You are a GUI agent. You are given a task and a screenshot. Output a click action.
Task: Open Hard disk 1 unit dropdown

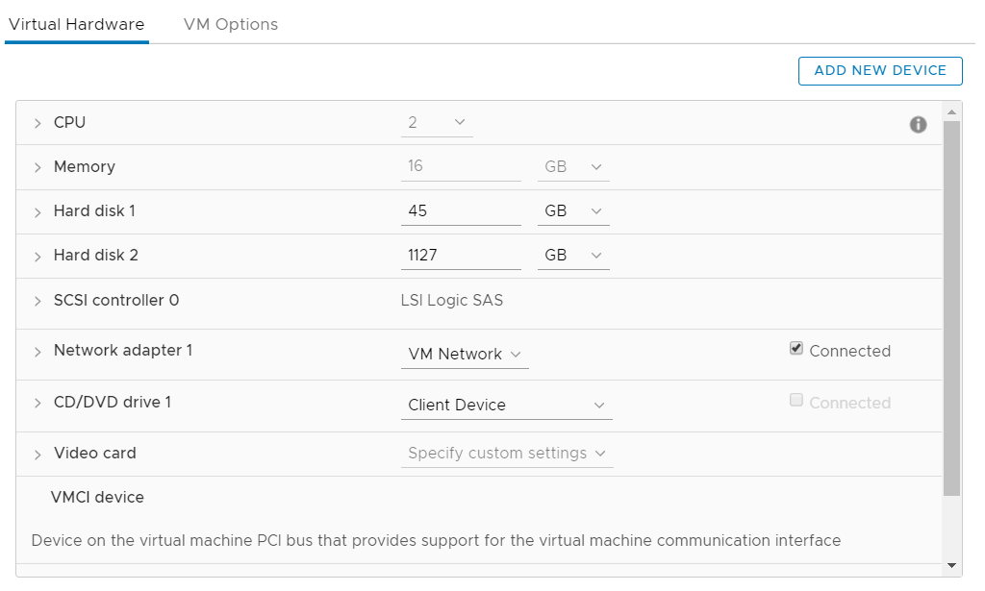(x=573, y=211)
